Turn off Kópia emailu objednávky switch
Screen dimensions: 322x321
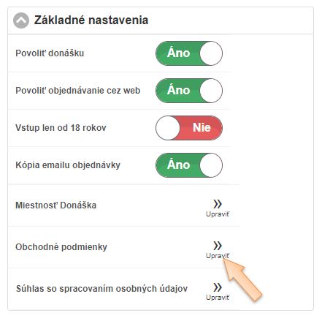[189, 165]
